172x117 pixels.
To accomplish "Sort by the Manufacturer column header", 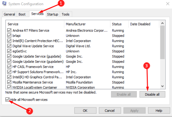I will tap(87, 24).
